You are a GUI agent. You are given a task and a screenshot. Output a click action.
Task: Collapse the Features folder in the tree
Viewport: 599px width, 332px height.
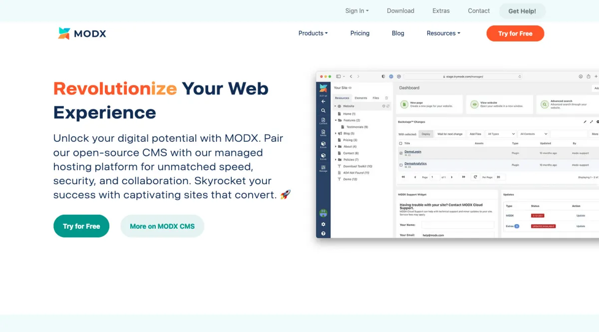[x=335, y=120]
